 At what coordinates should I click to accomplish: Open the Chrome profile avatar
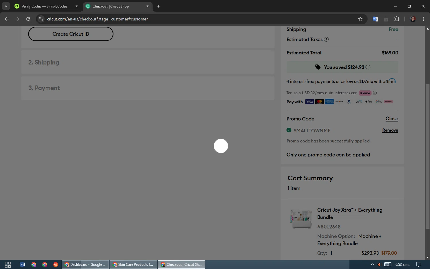click(413, 19)
